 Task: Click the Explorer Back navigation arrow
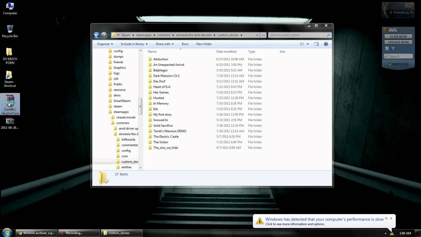pyautogui.click(x=96, y=35)
